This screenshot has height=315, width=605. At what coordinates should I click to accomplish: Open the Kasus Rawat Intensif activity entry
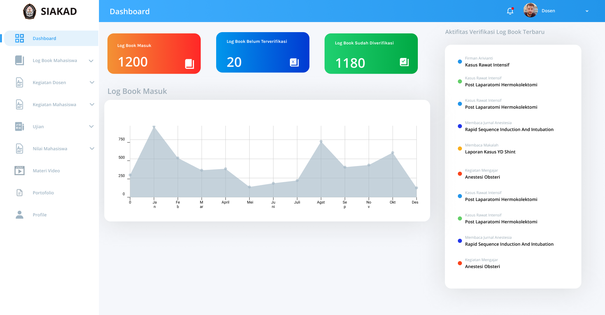[487, 65]
